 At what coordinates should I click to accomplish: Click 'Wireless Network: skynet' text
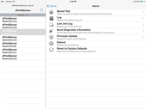[23, 6]
